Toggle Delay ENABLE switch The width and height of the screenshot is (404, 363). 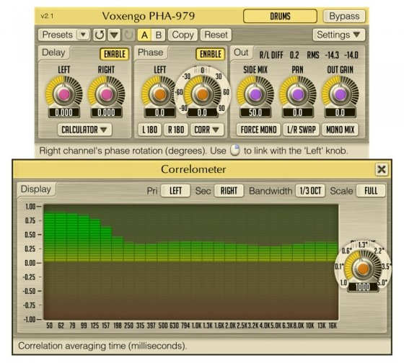click(115, 54)
